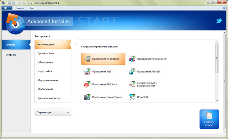The image size is (228, 139).
Task: Maximize the Advanced Installer window
Action: point(215,2)
